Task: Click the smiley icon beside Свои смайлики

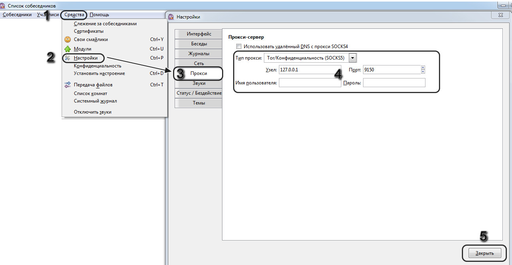Action: pyautogui.click(x=68, y=39)
